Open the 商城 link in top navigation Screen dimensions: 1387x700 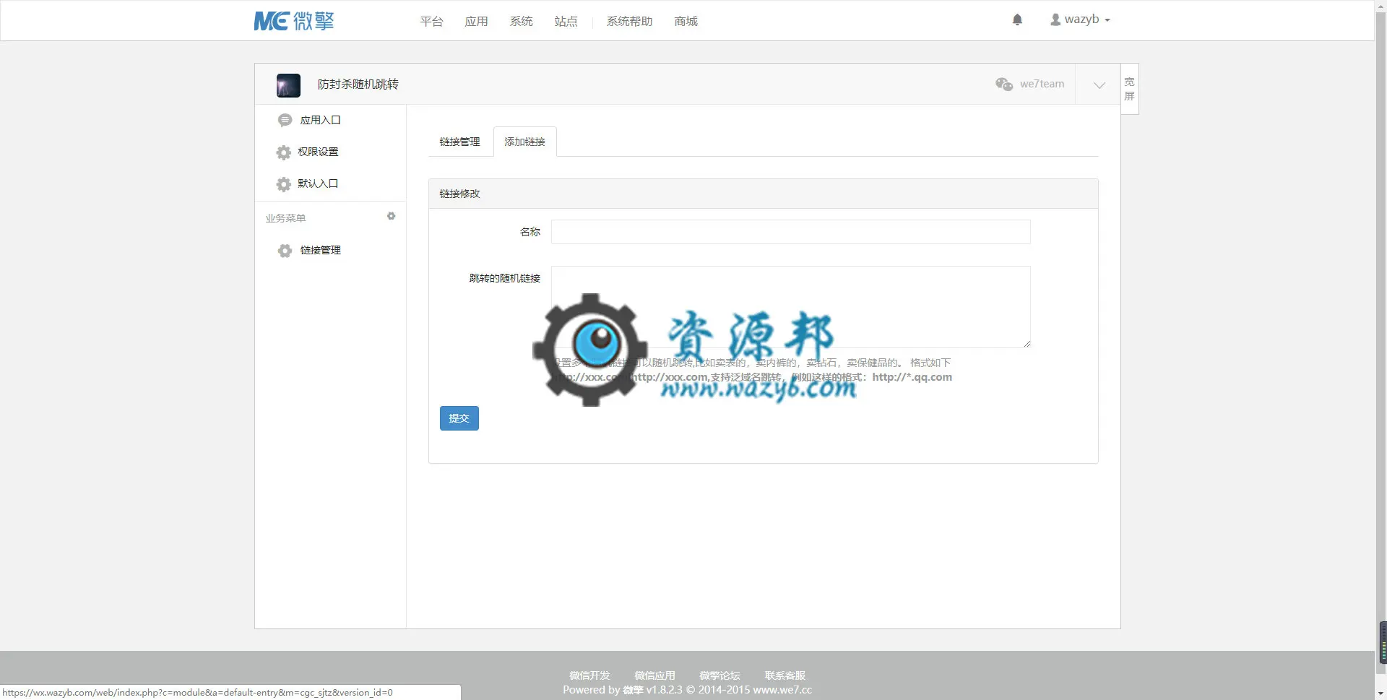pyautogui.click(x=686, y=22)
